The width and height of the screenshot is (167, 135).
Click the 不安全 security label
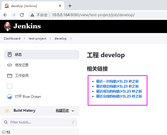(x=42, y=15)
